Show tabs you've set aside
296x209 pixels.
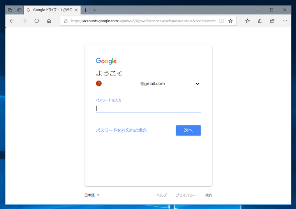tap(10, 10)
